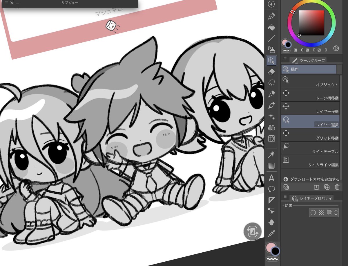Click the large pink main color swatch at palette bottom
The height and width of the screenshot is (266, 348).
(x=271, y=247)
